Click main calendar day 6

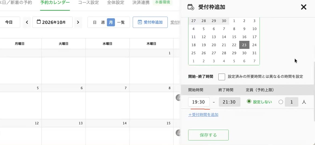82,88
